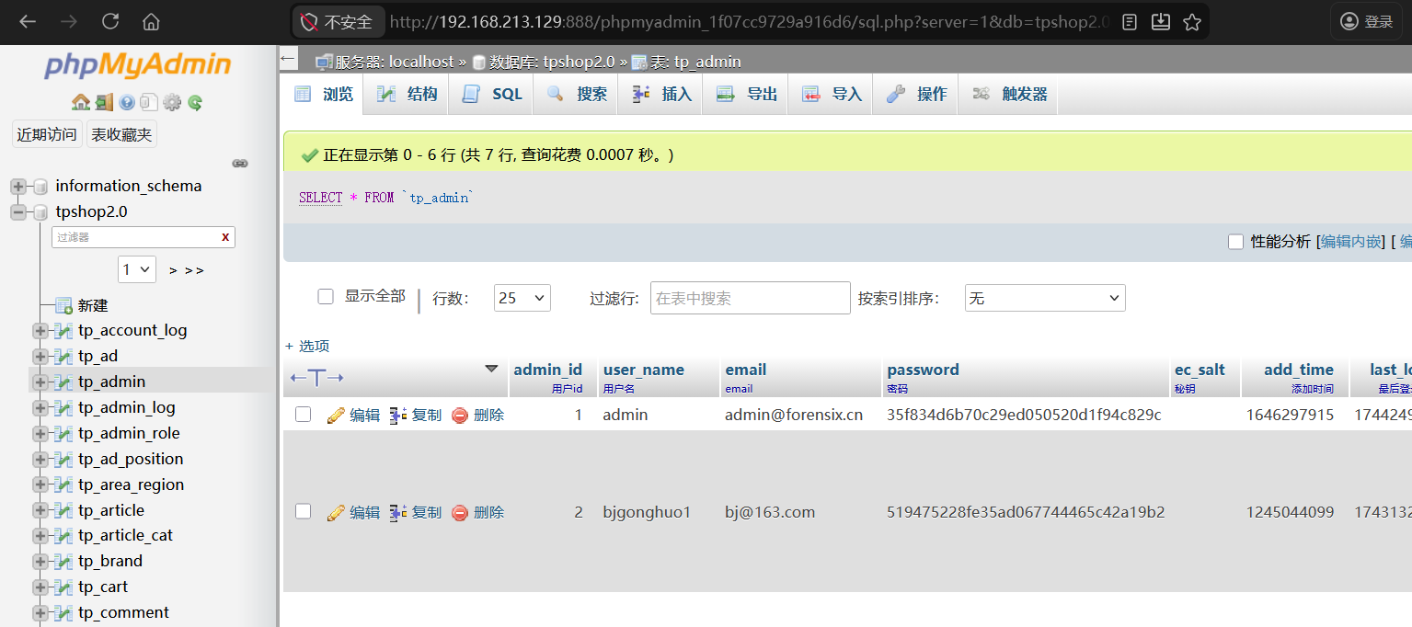This screenshot has height=627, width=1412.
Task: Expand the tp_admin table tree node
Action: tap(38, 381)
